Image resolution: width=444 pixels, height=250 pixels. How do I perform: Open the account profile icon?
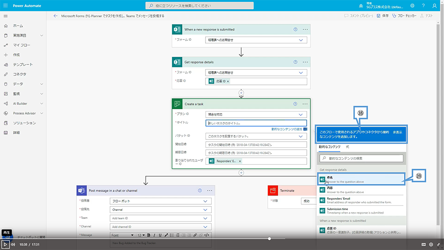(434, 6)
